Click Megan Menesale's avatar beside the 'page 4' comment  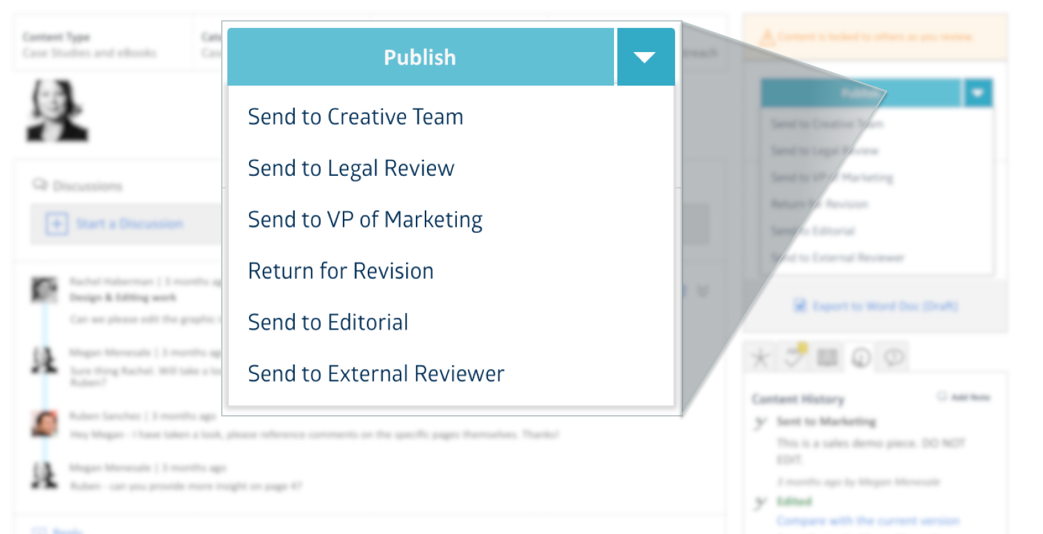[45, 476]
